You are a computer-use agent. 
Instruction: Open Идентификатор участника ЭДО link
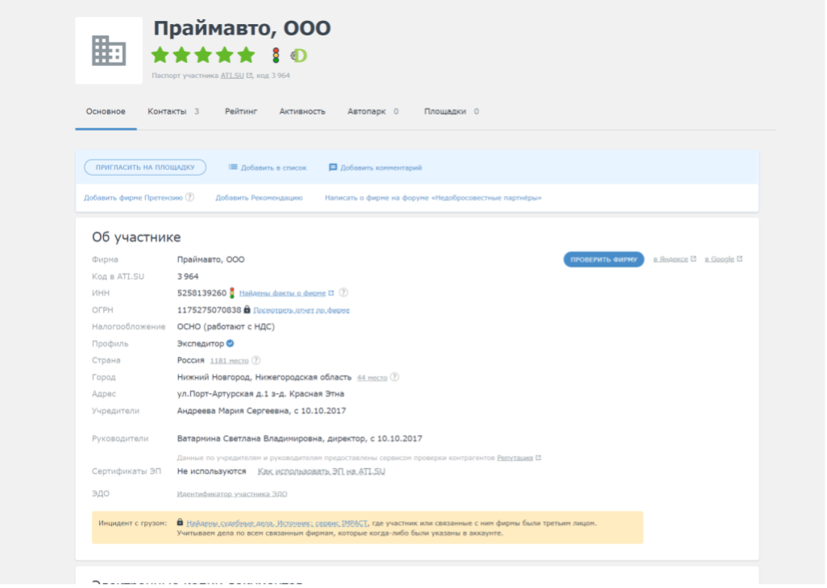tap(232, 494)
